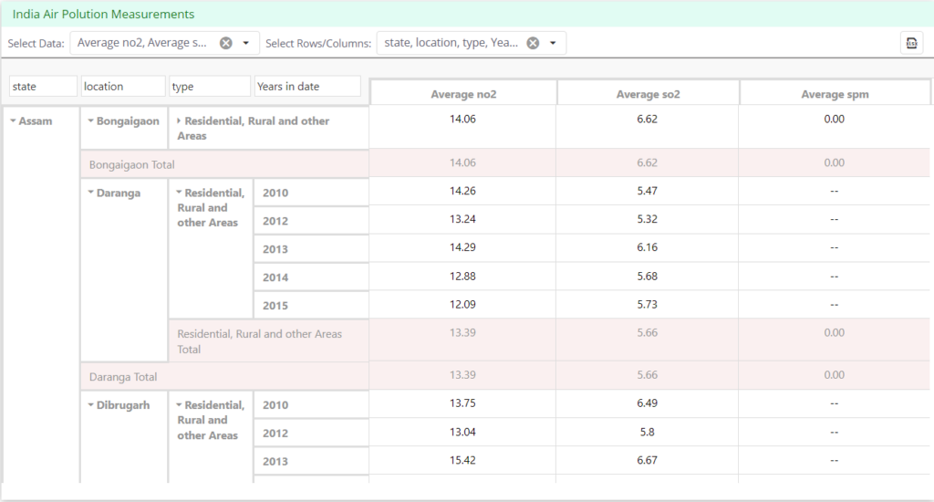Image resolution: width=934 pixels, height=502 pixels.
Task: Select the Average spm column header
Action: (835, 94)
